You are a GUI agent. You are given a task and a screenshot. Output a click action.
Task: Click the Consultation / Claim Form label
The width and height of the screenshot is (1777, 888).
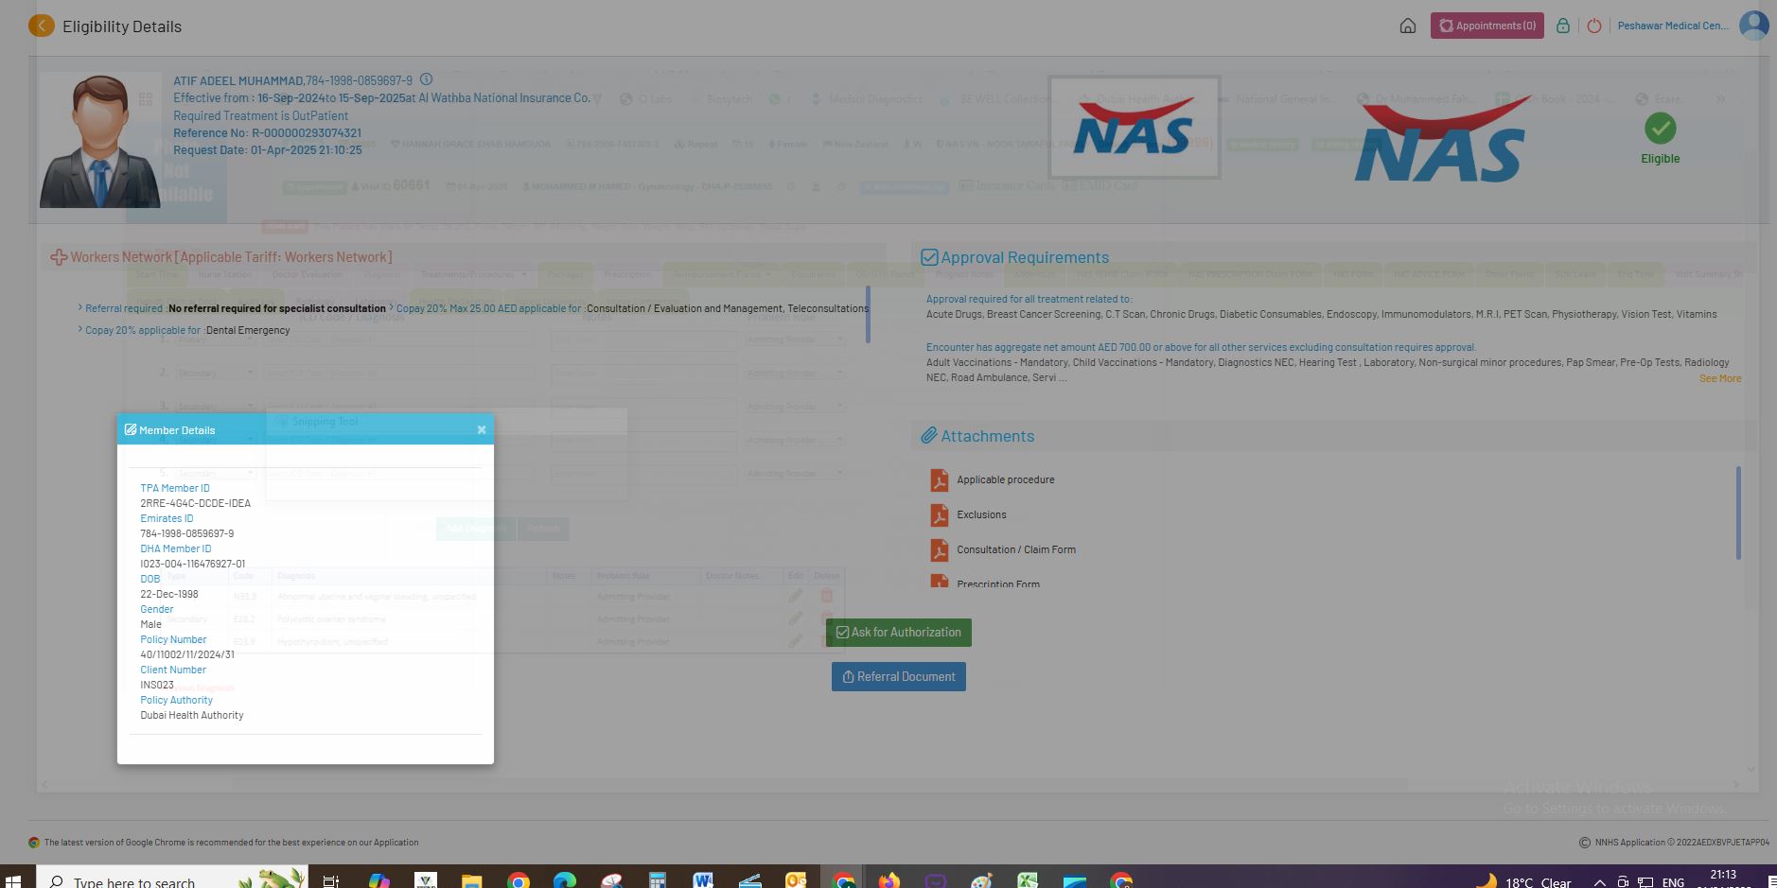coord(1016,550)
